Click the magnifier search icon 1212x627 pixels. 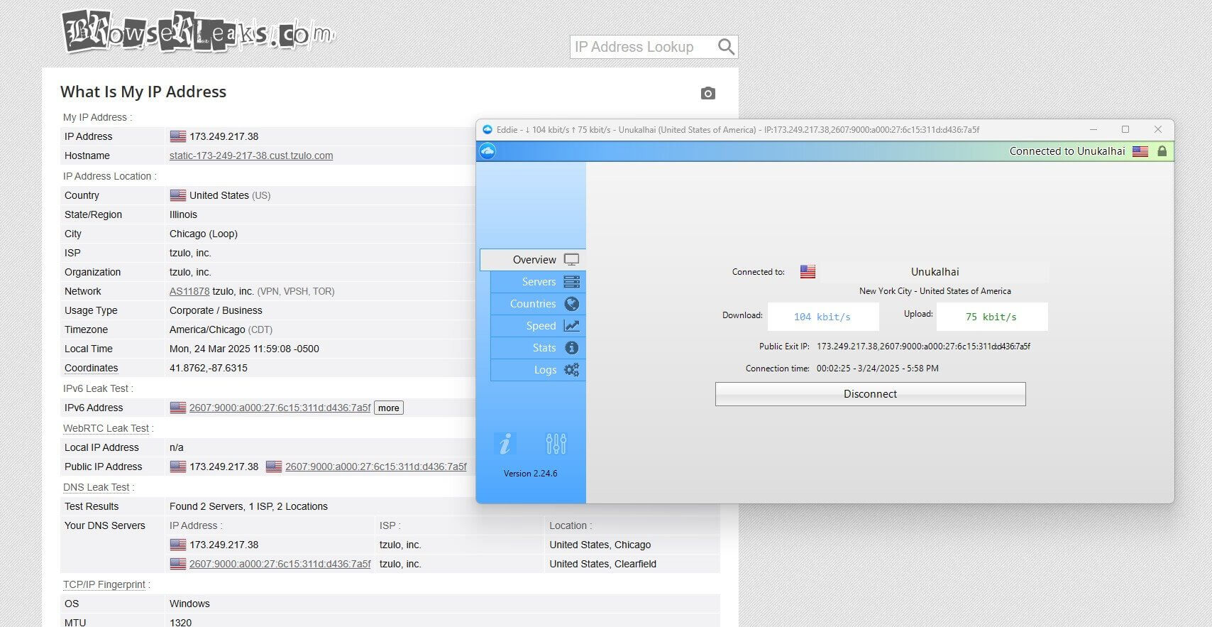point(725,47)
